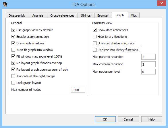Screen dimensions: 168x128
Task: Turn off Draw node shadows
Action: [13, 43]
